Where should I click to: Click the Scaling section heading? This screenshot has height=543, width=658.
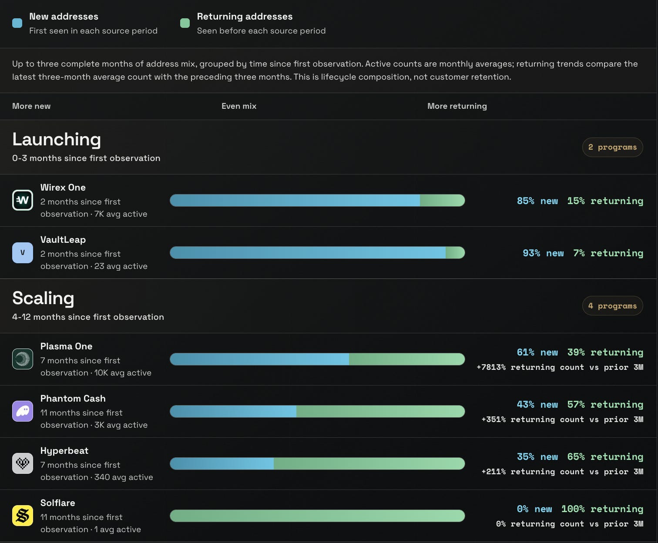tap(43, 298)
